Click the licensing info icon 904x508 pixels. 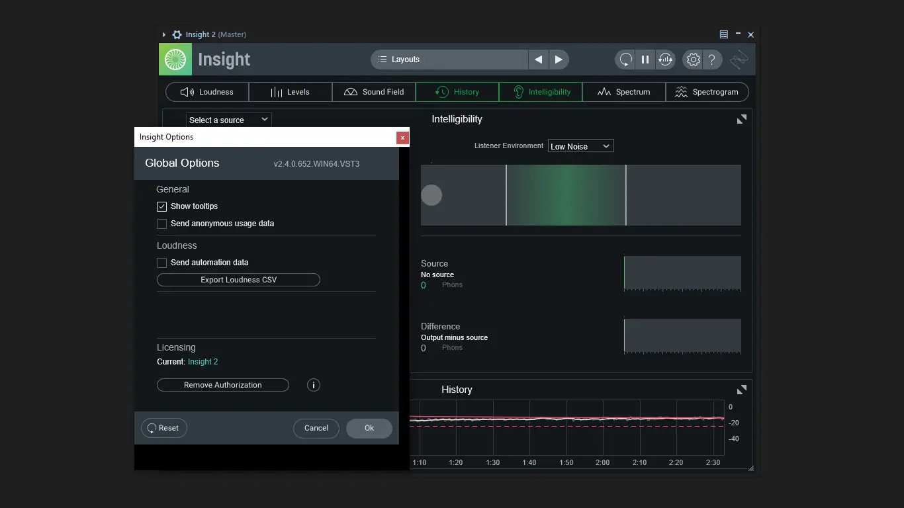(x=314, y=385)
